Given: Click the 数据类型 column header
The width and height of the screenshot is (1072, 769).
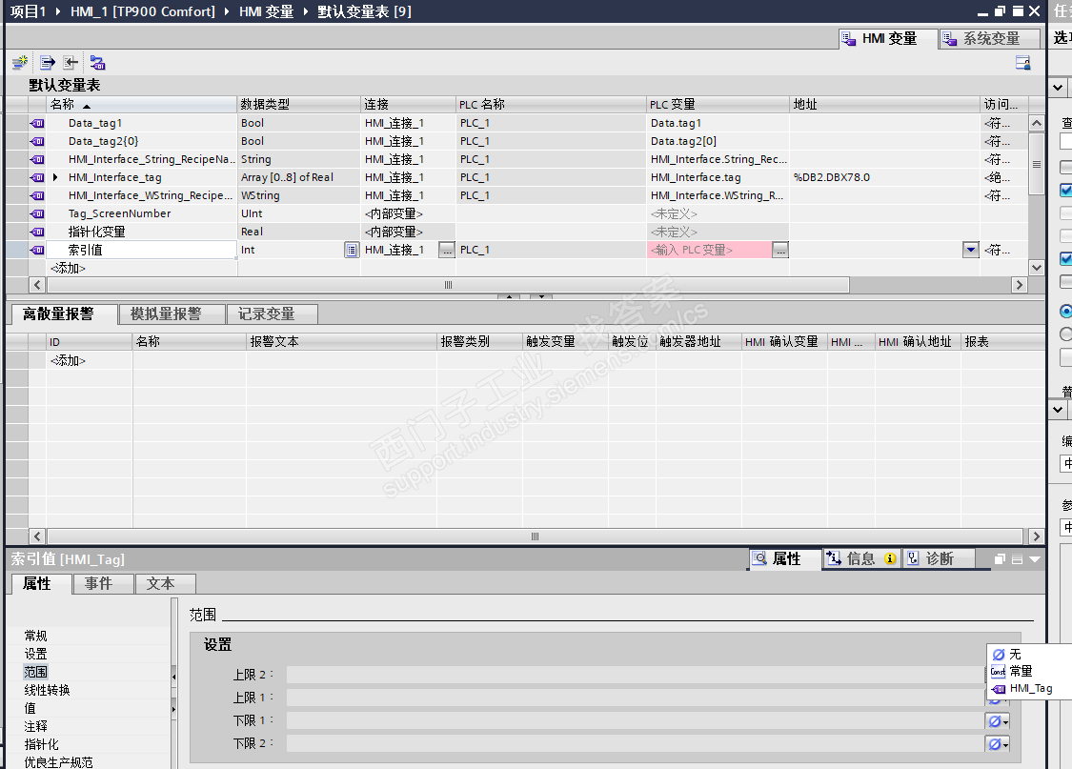Looking at the screenshot, I should tap(298, 105).
